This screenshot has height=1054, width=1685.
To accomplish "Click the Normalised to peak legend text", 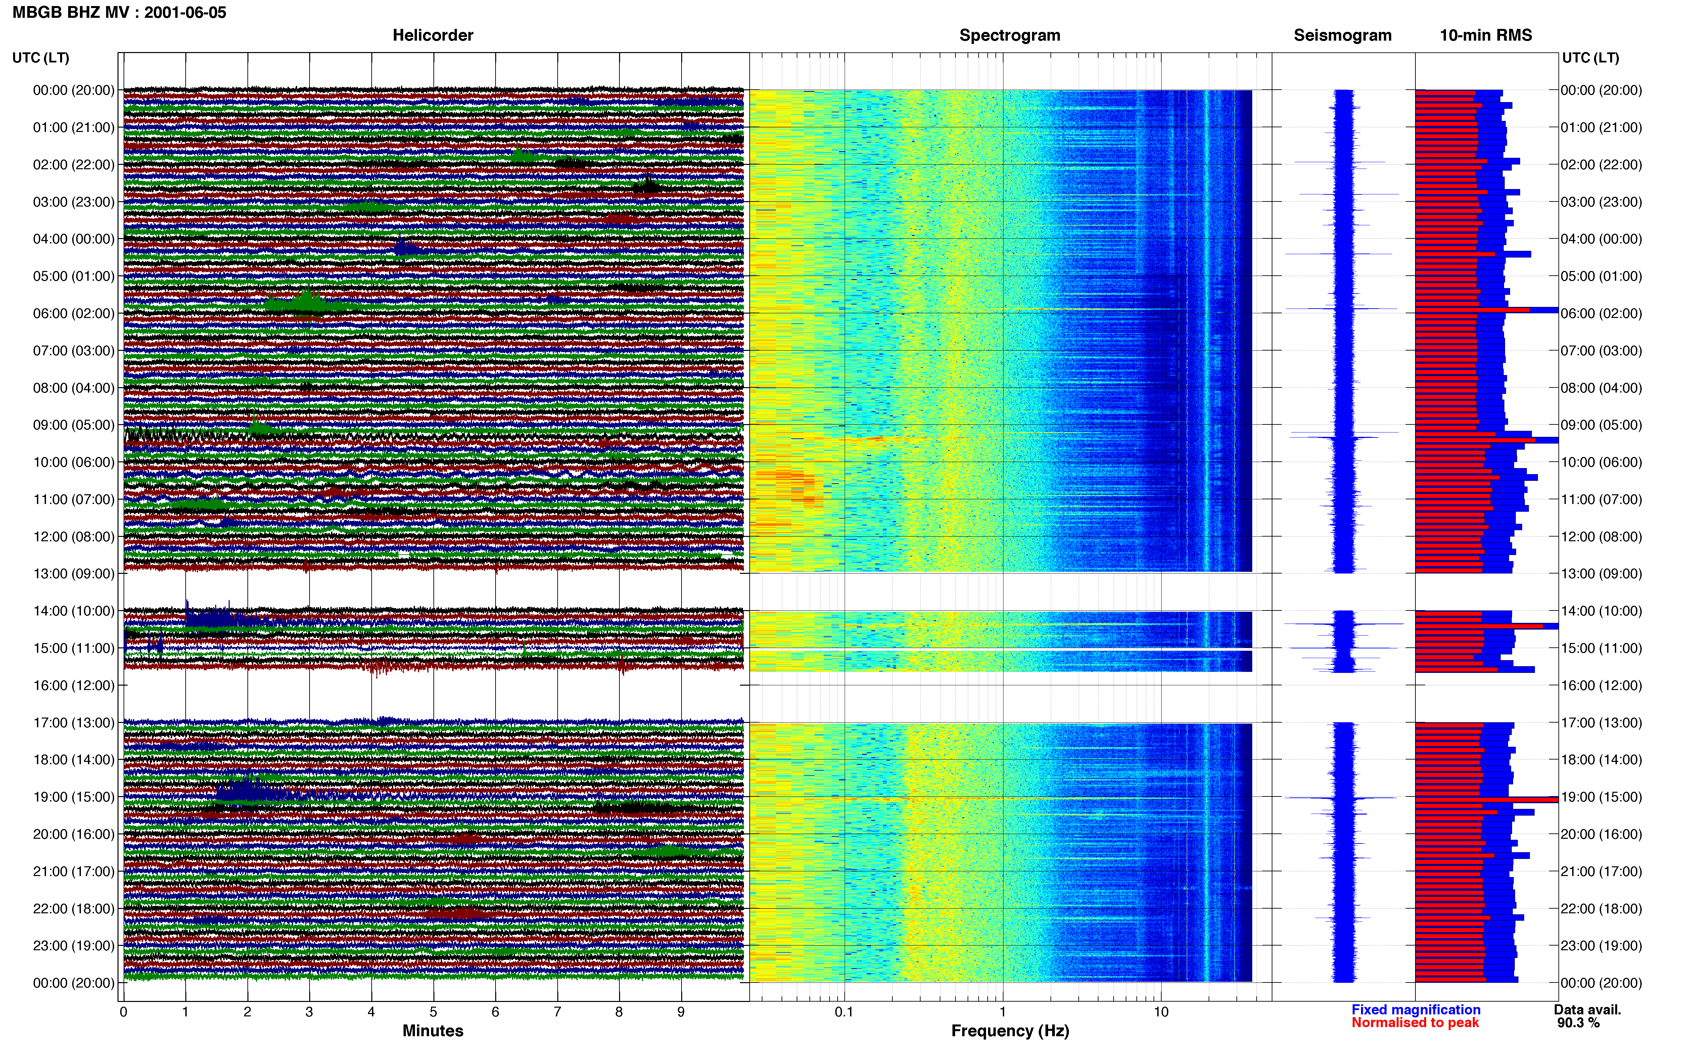I will click(x=1415, y=1023).
